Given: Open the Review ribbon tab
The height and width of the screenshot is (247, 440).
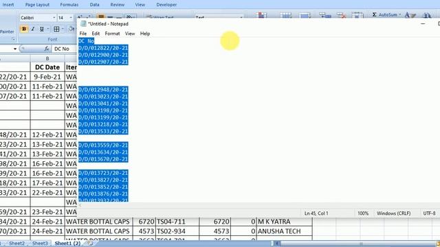Looking at the screenshot, I should 118,5.
